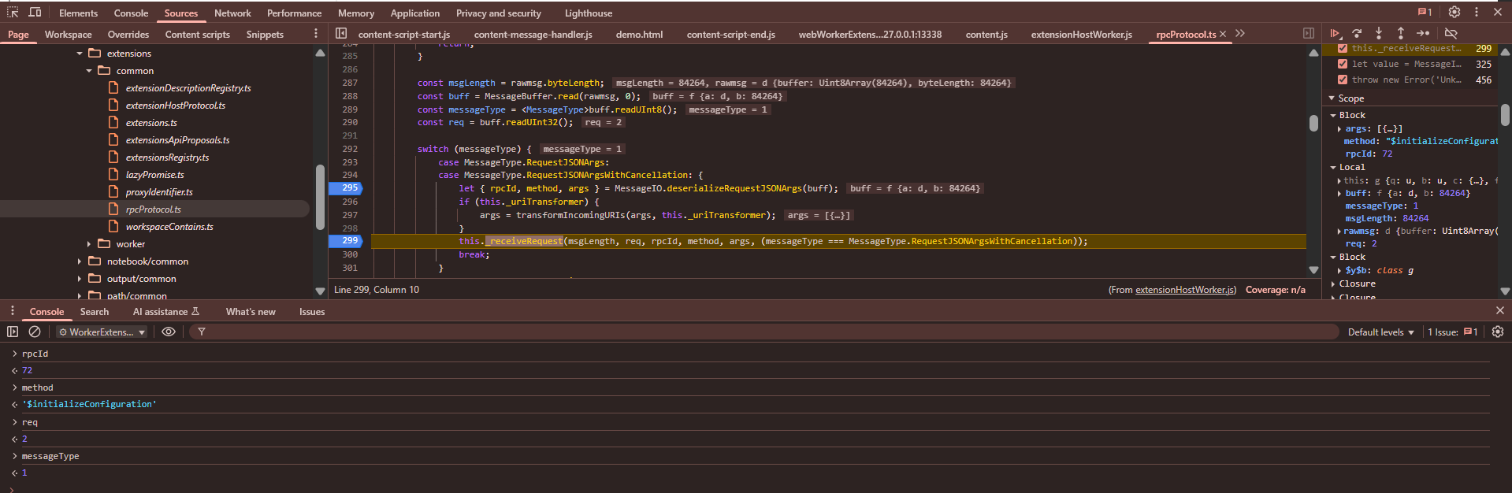Click the Step debugger icon
Image resolution: width=1512 pixels, height=493 pixels.
[1422, 34]
